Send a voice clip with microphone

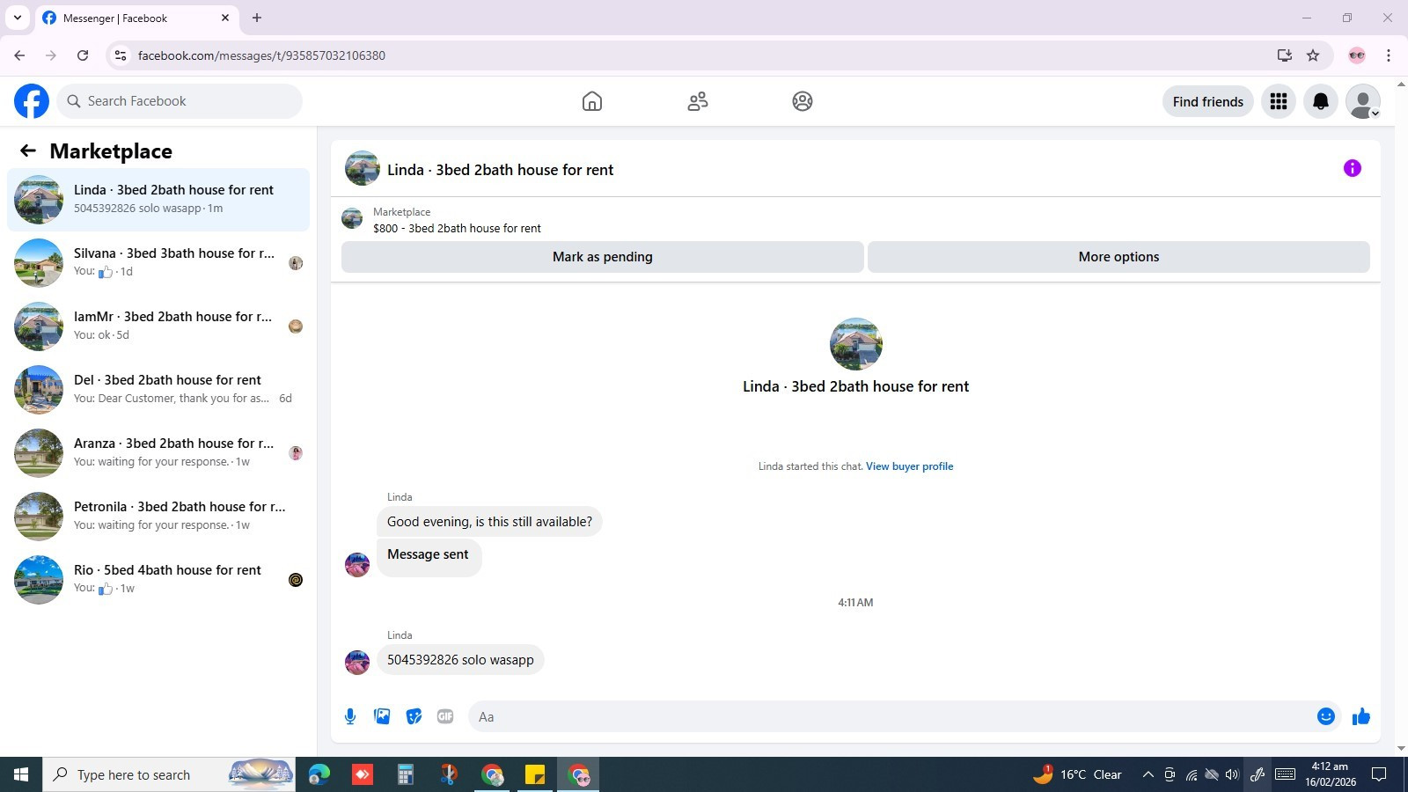(x=350, y=716)
